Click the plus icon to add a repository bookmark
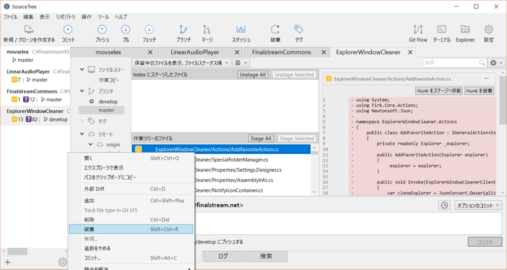 pos(8,262)
